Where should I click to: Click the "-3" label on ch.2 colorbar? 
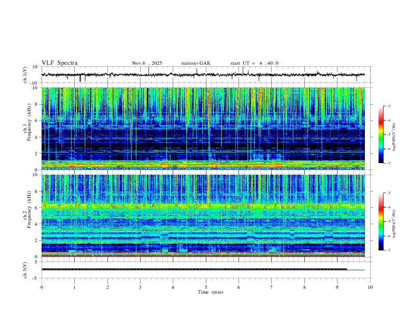coord(389,193)
